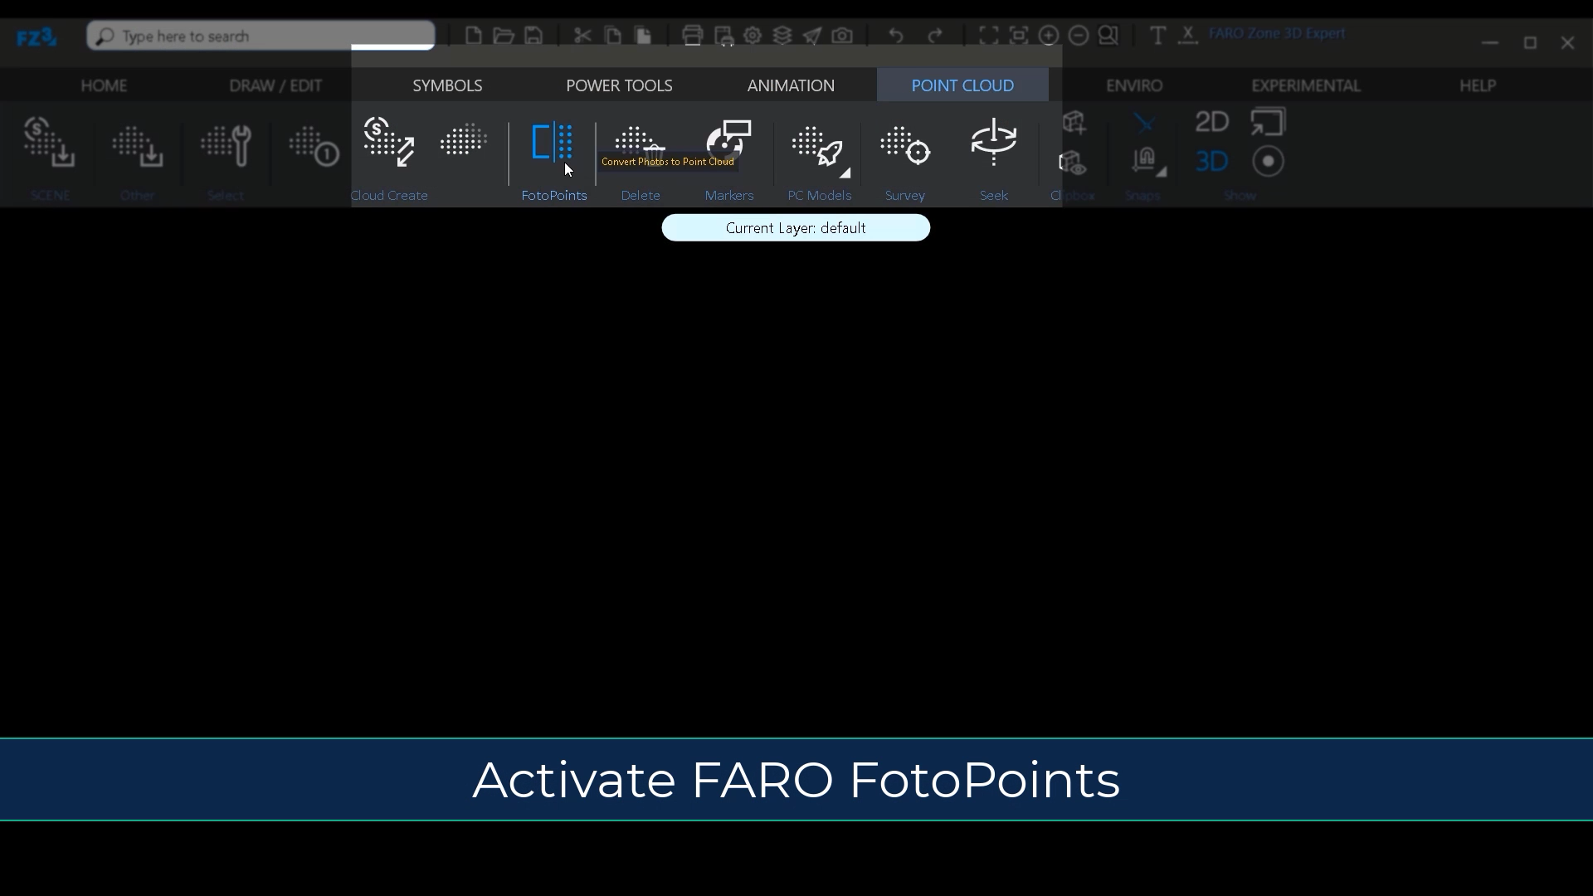Cut selection with scissors icon
This screenshot has width=1593, height=896.
pyautogui.click(x=582, y=36)
